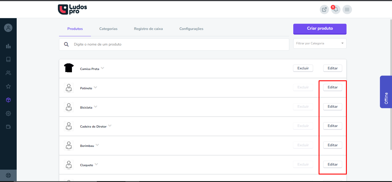The image size is (392, 182).
Task: Click Editar for Cadeira de Diretor
Action: point(333,126)
